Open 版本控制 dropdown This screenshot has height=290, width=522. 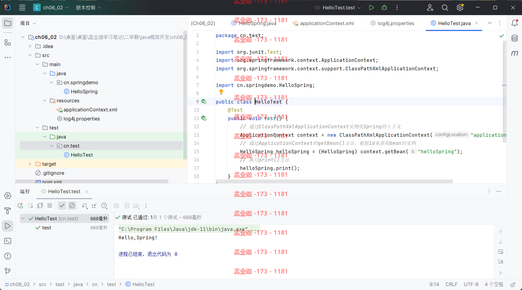click(88, 8)
